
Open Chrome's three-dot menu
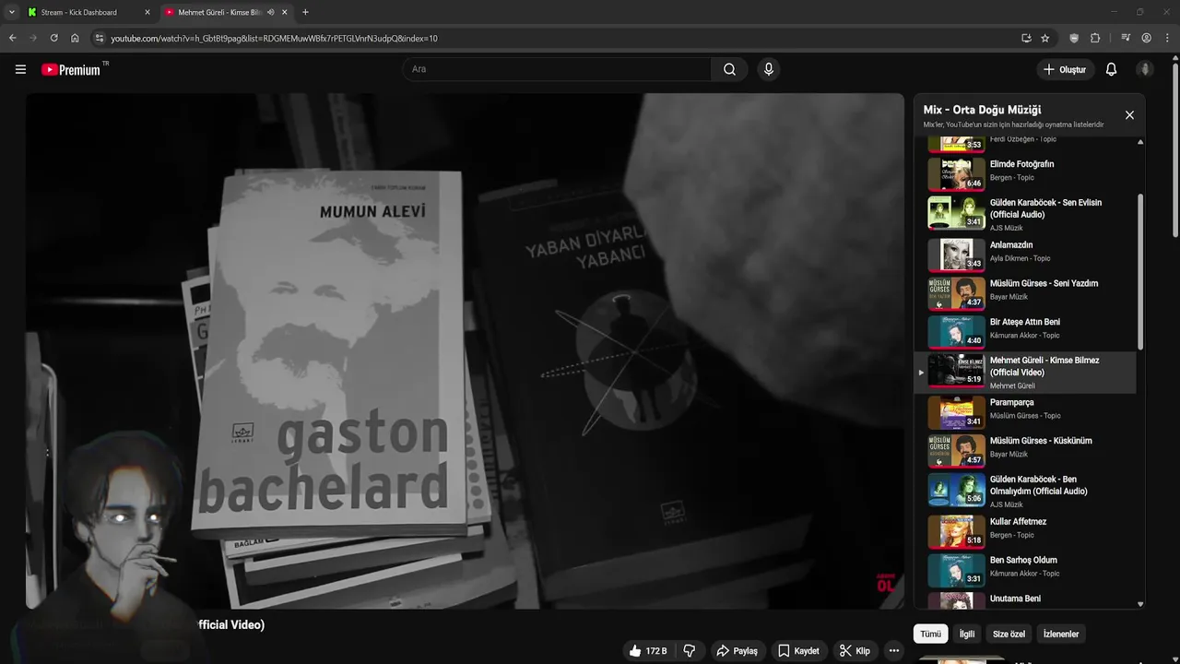(1166, 38)
